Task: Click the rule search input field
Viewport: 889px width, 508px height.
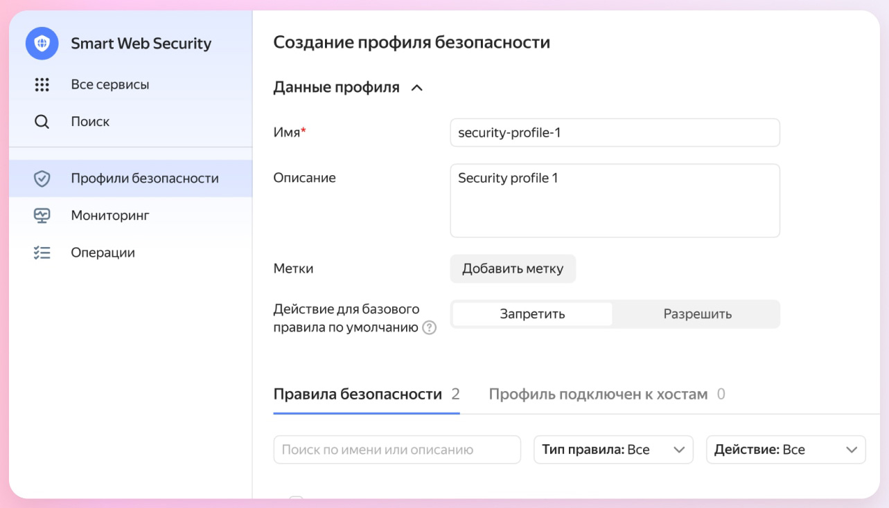Action: [x=397, y=450]
